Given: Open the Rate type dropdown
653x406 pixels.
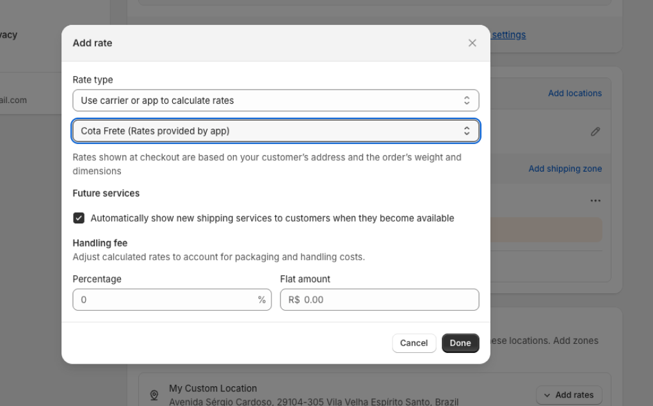Looking at the screenshot, I should click(x=275, y=101).
